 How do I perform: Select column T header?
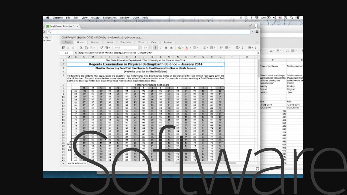[x=232, y=57]
